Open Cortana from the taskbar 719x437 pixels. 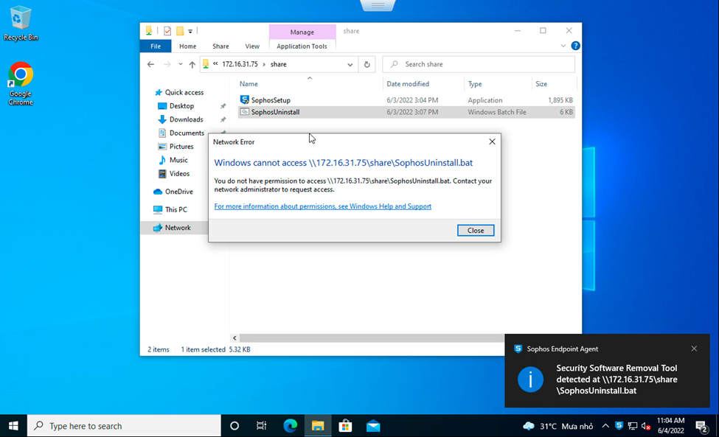(235, 426)
